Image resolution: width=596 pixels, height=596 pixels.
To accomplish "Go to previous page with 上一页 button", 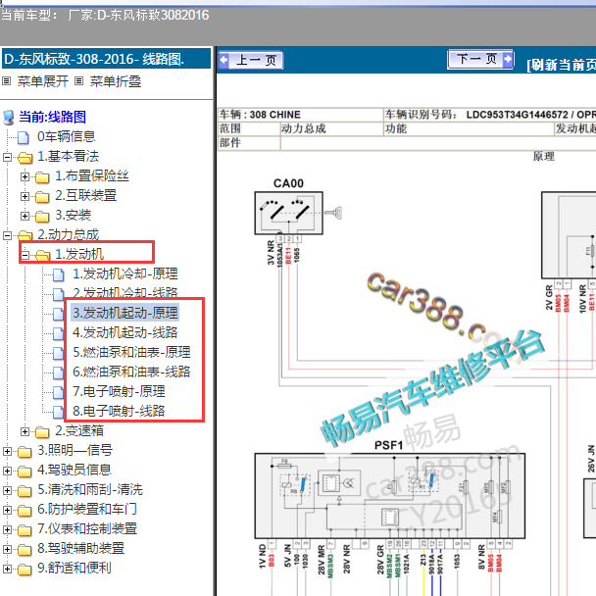I will pos(251,60).
